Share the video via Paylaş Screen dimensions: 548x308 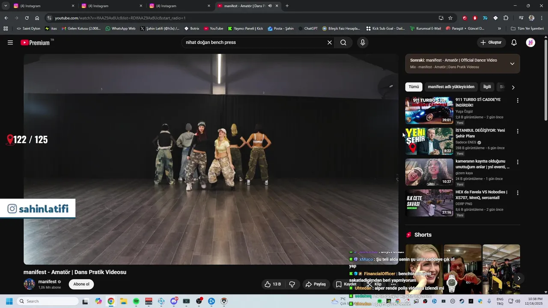point(316,284)
